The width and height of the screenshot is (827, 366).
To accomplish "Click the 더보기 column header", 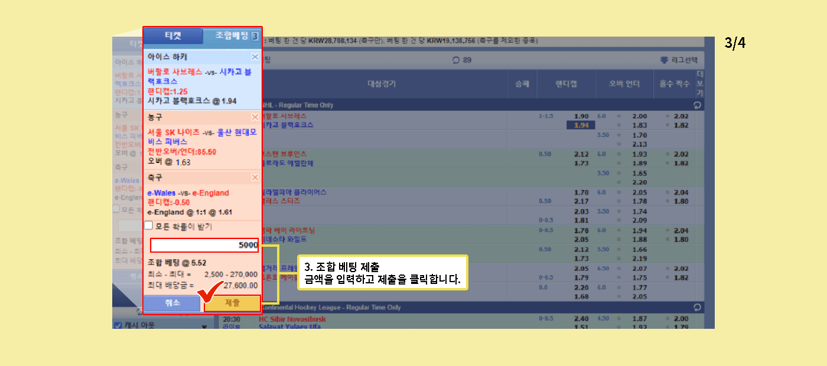I will pyautogui.click(x=700, y=84).
